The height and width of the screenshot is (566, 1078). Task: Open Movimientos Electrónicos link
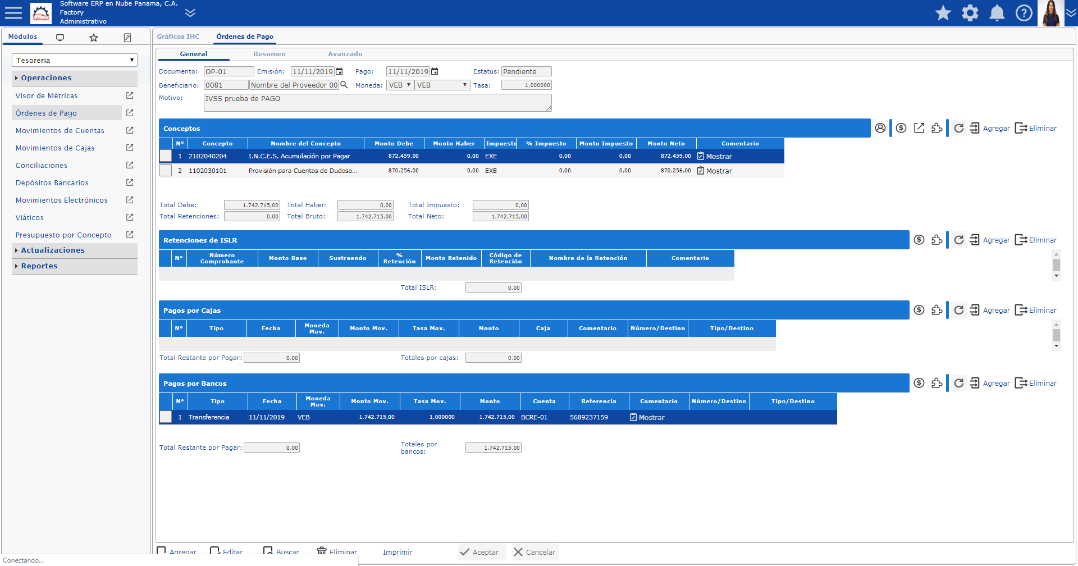pos(62,200)
